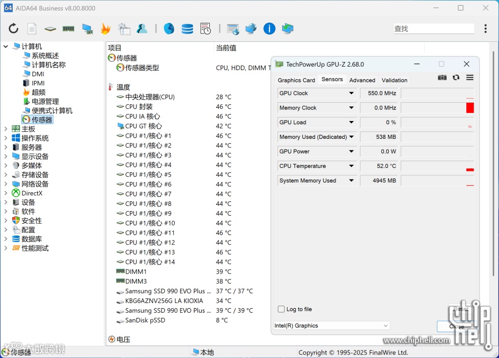The width and height of the screenshot is (499, 358).
Task: Switch to the Sensors tab
Action: [332, 79]
